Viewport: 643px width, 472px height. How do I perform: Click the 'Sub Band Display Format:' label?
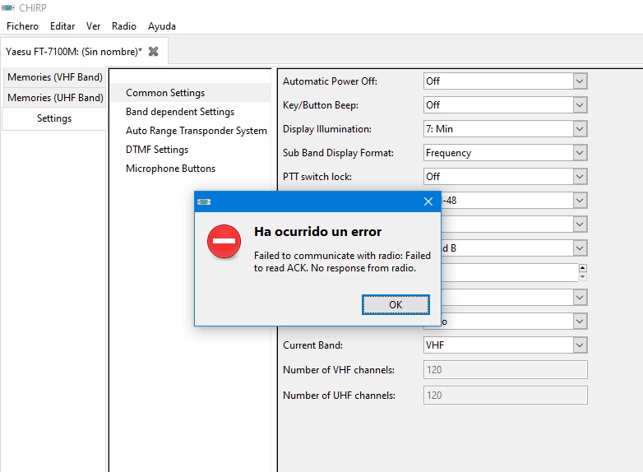point(338,153)
